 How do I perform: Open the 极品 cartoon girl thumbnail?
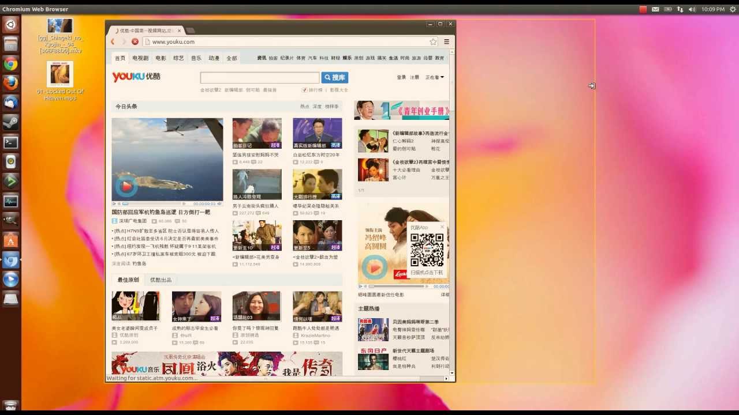click(x=136, y=306)
